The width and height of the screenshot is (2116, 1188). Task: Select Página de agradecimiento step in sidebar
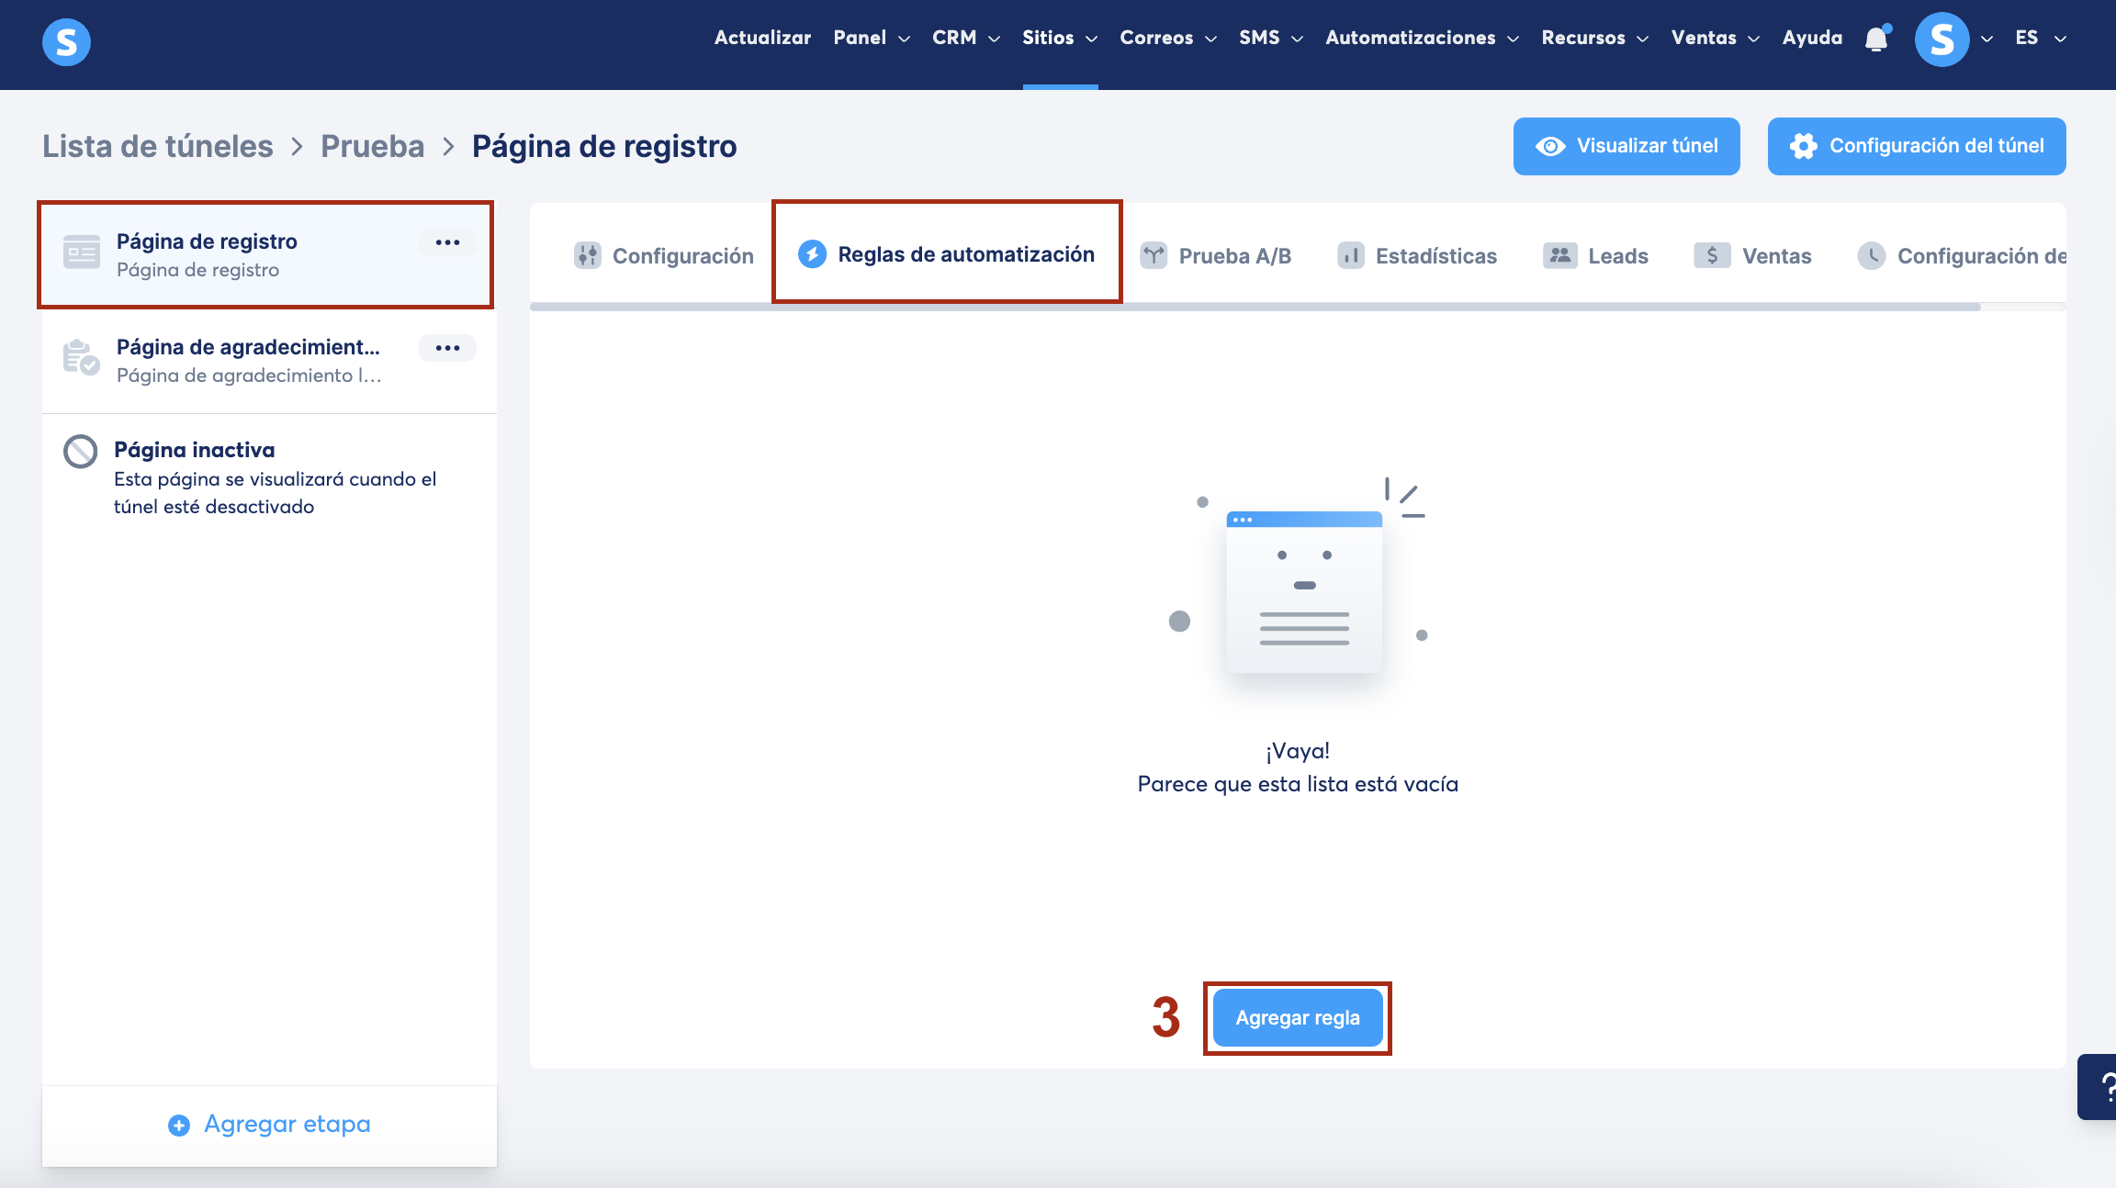[x=248, y=360]
